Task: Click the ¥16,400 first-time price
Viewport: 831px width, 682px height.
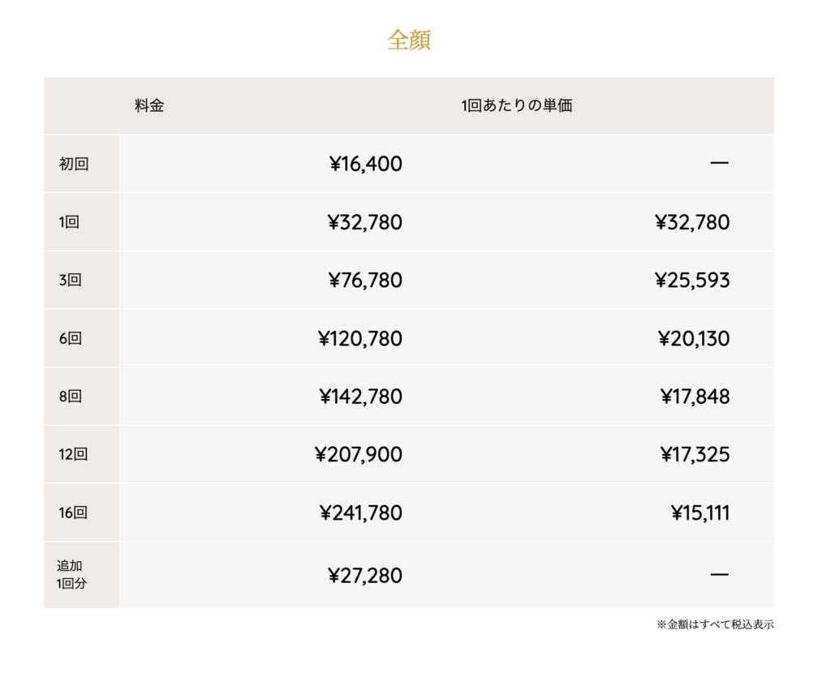Action: 365,164
